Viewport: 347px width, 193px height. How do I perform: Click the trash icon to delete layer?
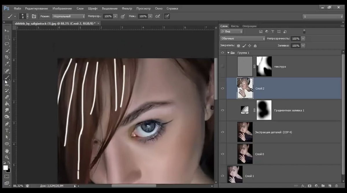pos(337,186)
